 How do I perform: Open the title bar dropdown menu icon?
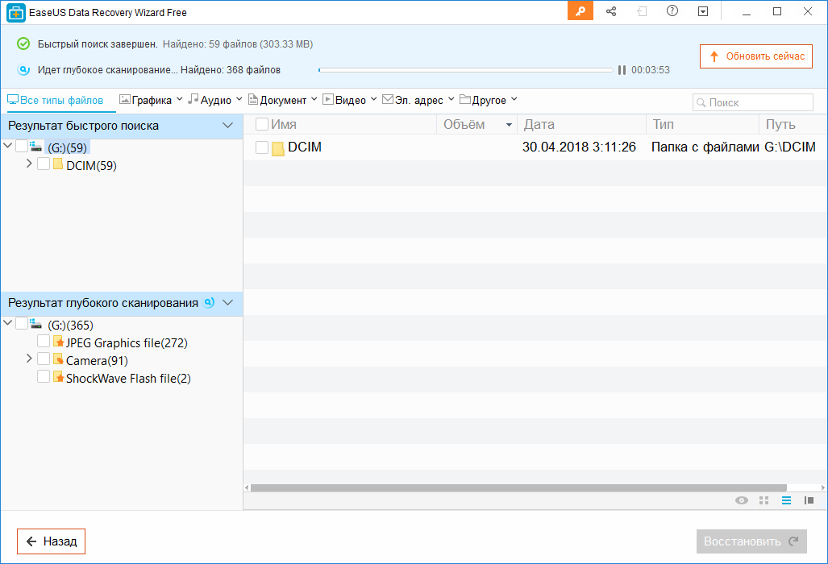(703, 11)
